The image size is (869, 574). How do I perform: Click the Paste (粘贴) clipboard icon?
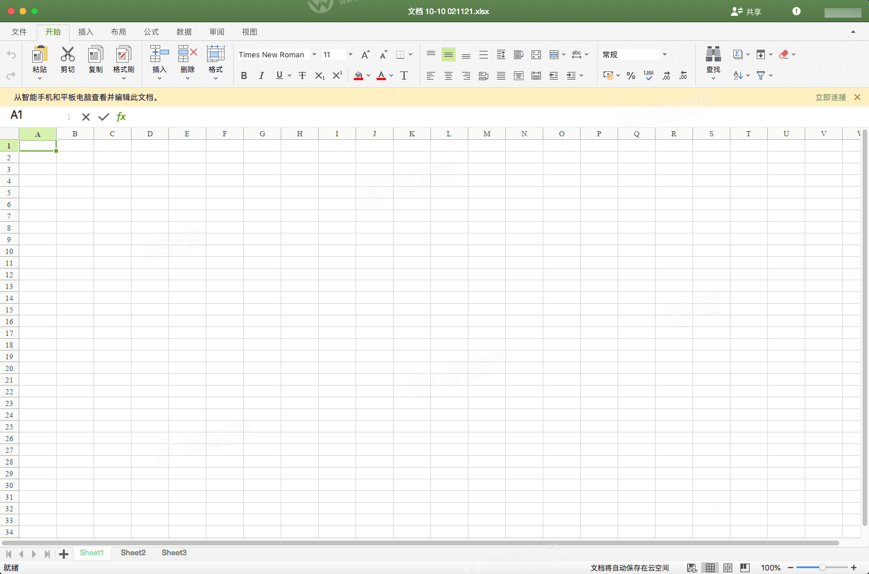pyautogui.click(x=39, y=55)
